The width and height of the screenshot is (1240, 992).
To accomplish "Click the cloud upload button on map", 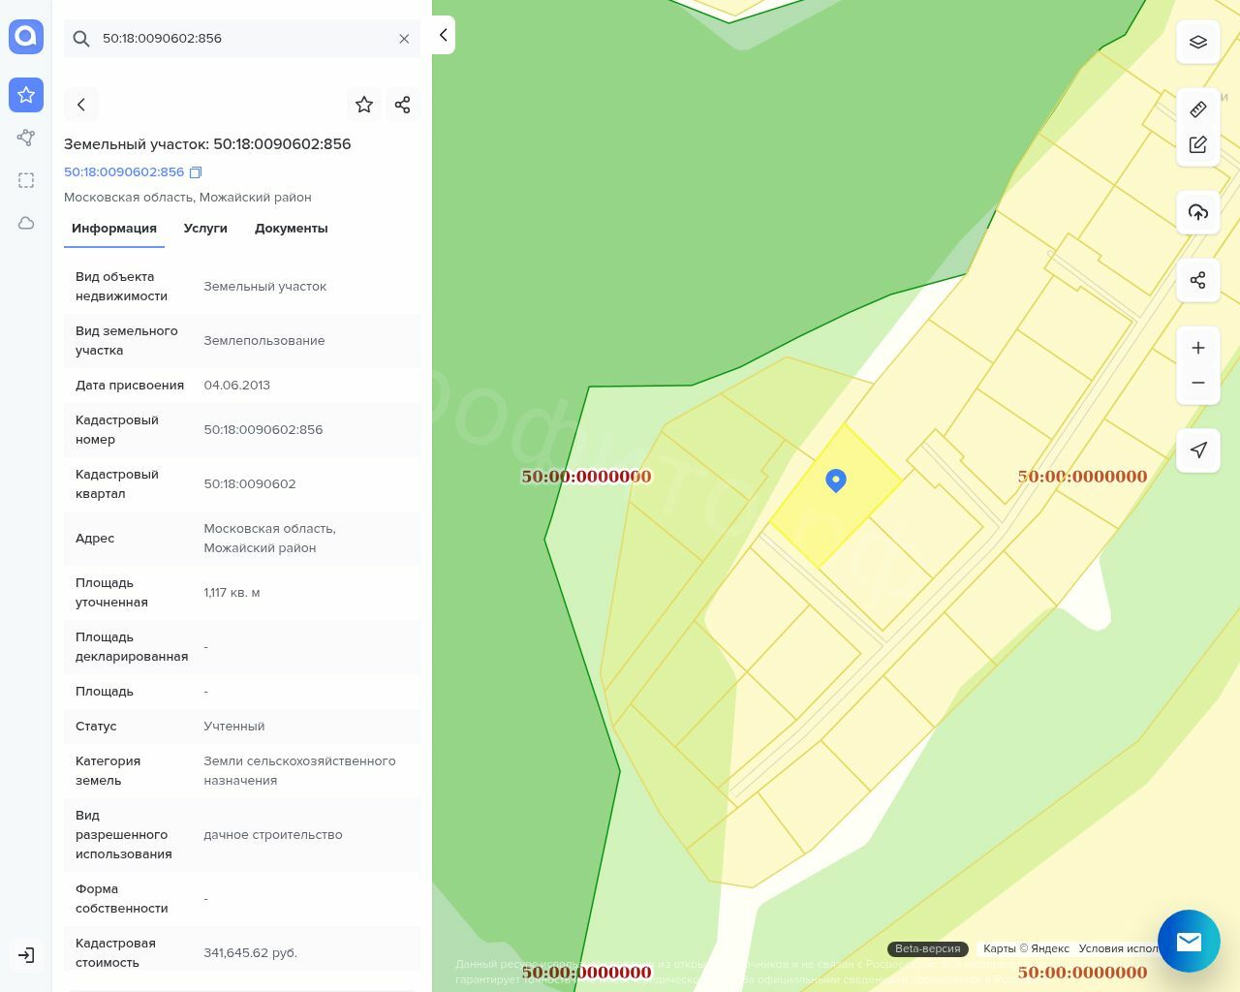I will [1197, 212].
